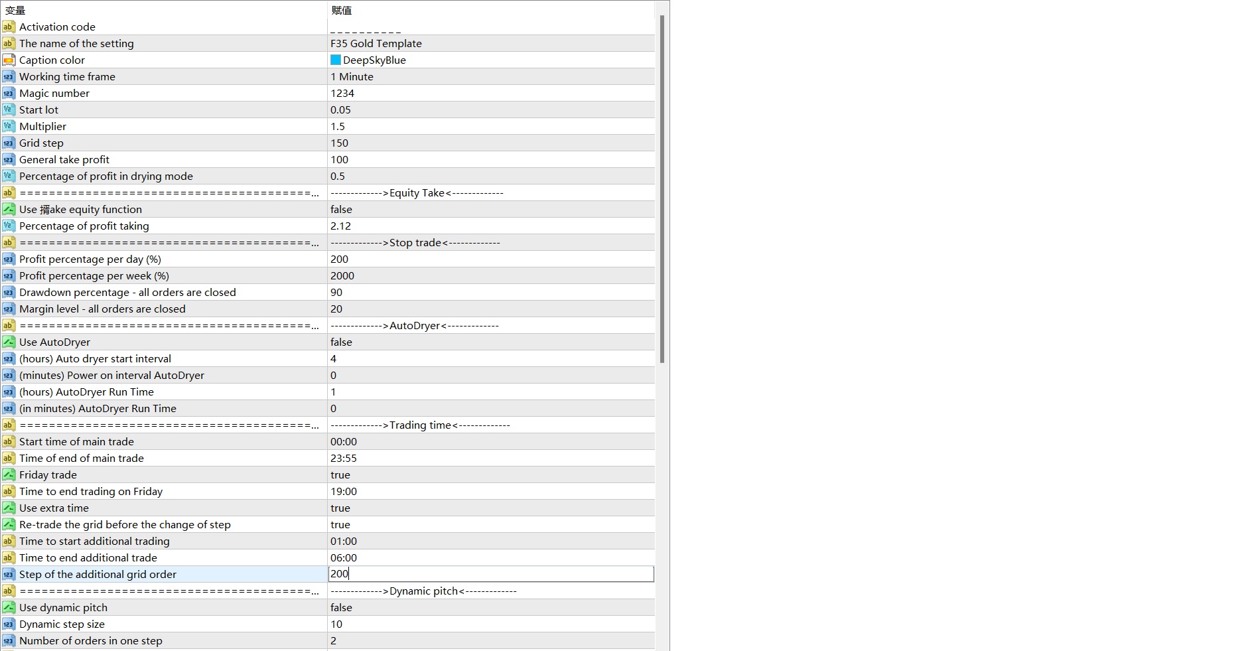Viewport: 1254px width, 651px height.
Task: Click the icon next to The name of the setting
Action: (x=9, y=43)
